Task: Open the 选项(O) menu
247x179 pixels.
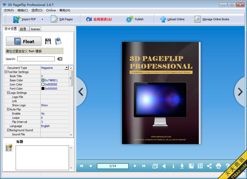Action: (x=37, y=10)
